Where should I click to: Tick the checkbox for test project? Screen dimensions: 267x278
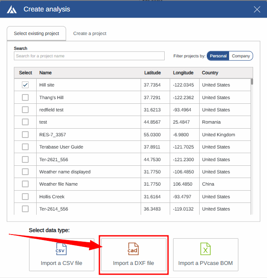25,122
